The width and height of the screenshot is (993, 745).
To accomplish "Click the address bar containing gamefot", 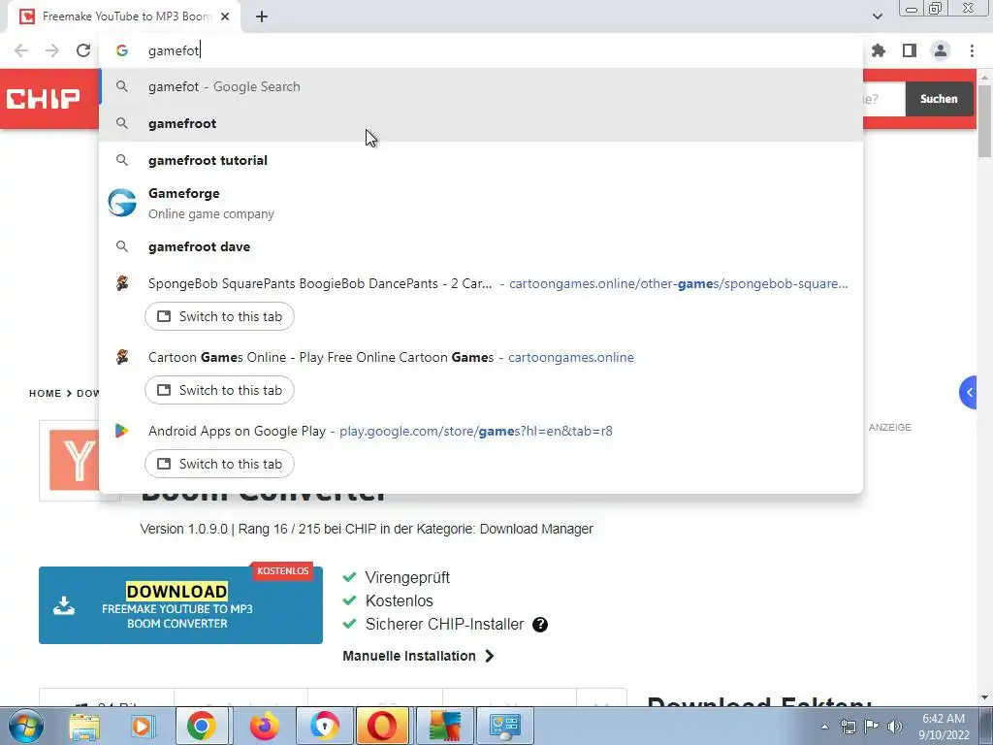I will pyautogui.click(x=481, y=50).
